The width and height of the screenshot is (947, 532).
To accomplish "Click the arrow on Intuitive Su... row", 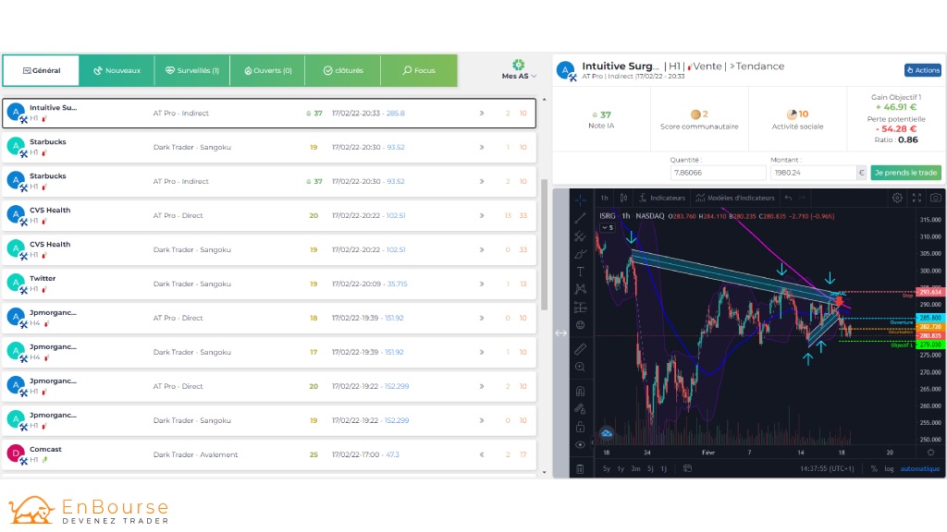I will click(481, 113).
